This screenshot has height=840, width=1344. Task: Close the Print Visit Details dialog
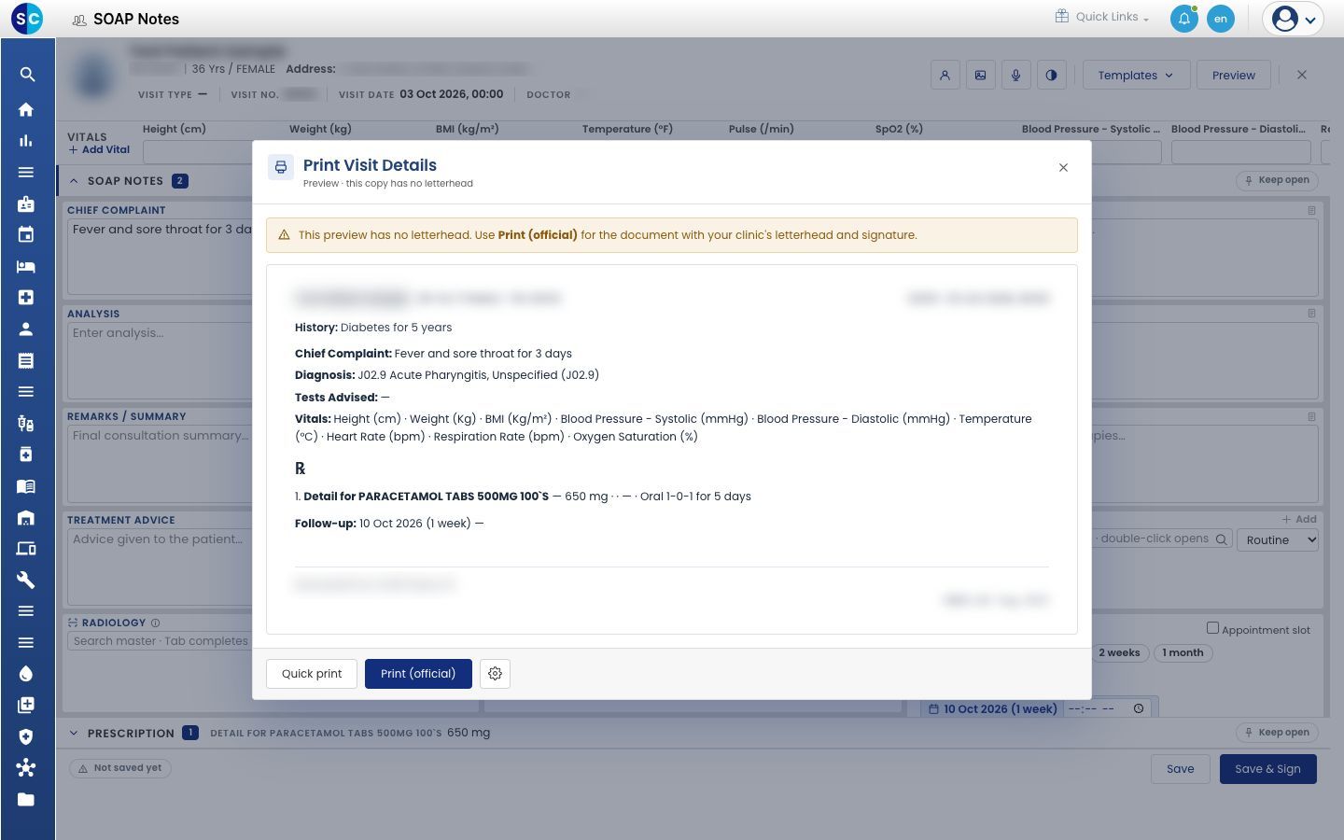point(1063,168)
